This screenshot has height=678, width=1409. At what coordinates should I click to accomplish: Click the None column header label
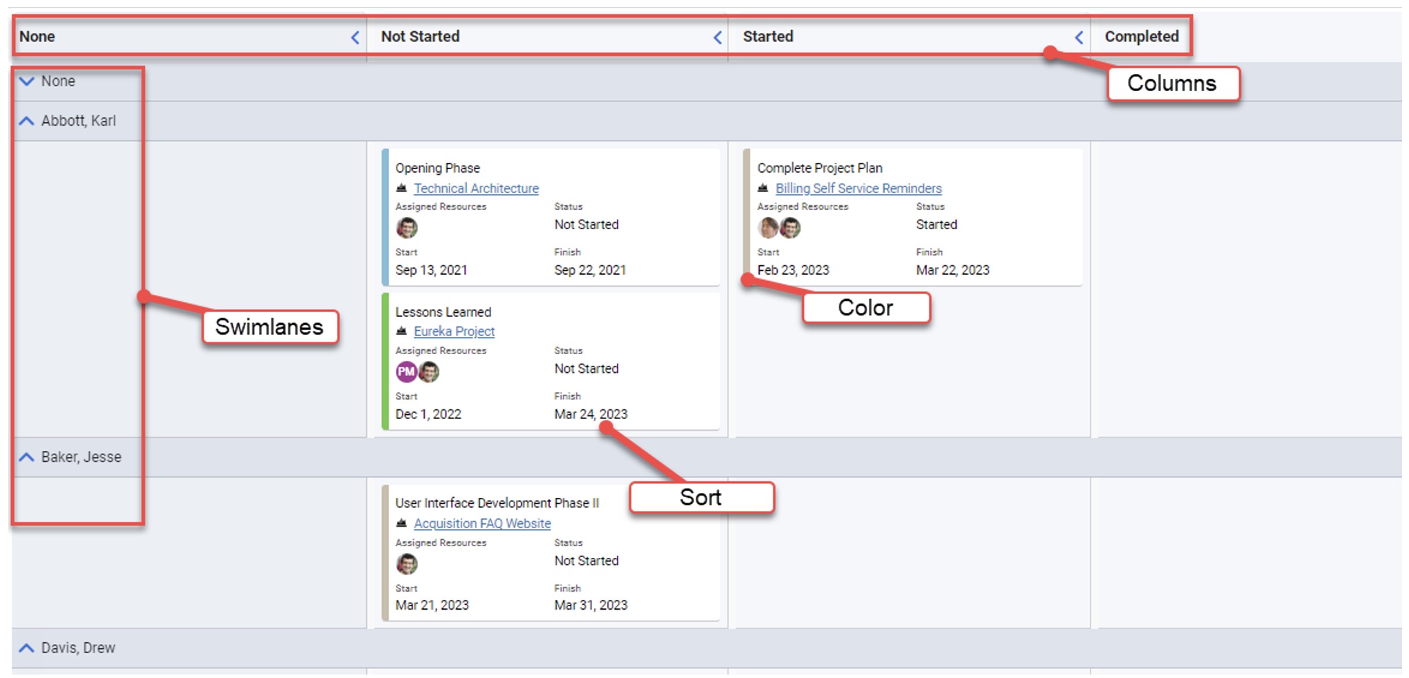(x=37, y=37)
